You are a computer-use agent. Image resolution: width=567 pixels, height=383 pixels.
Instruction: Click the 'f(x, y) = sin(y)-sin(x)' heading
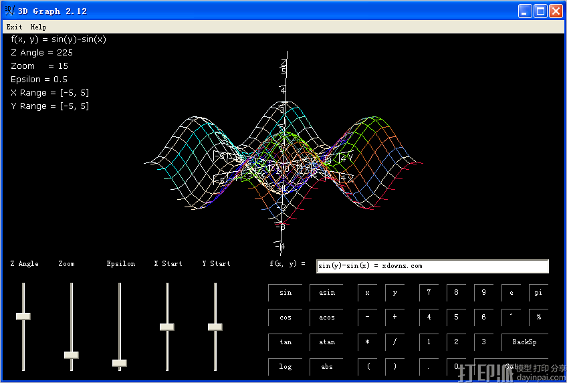[59, 39]
